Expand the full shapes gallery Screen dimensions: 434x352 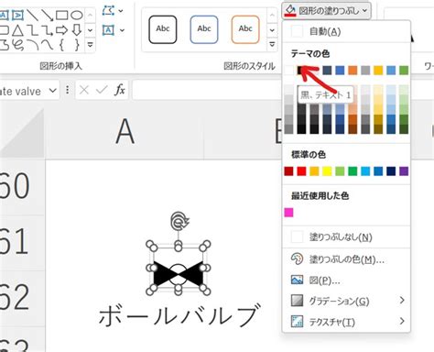[90, 45]
